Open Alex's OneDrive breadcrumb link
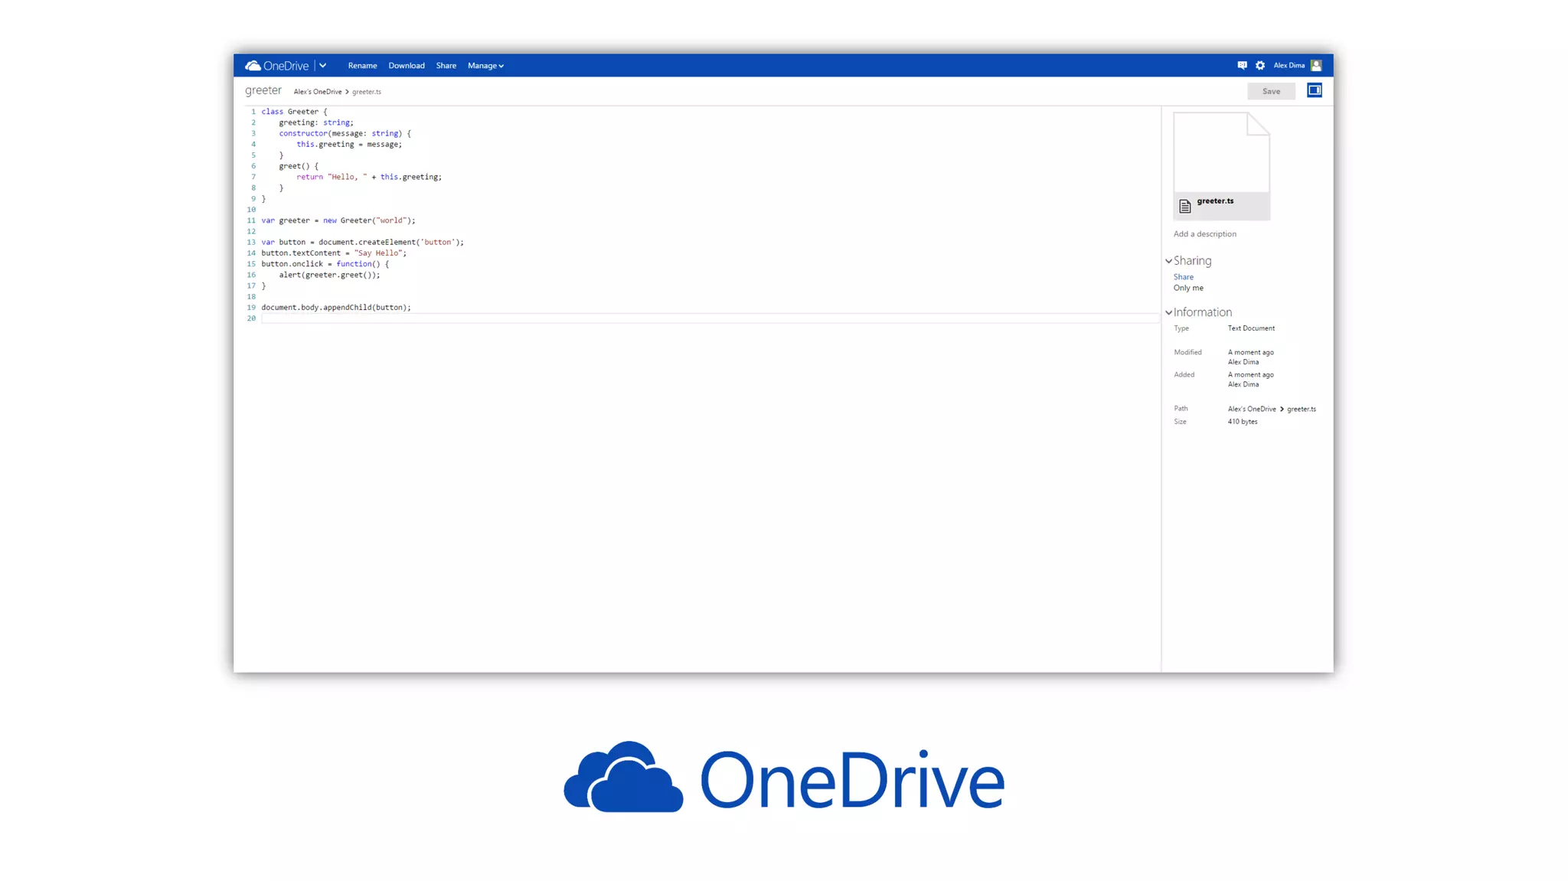Image resolution: width=1568 pixels, height=881 pixels. [x=318, y=92]
